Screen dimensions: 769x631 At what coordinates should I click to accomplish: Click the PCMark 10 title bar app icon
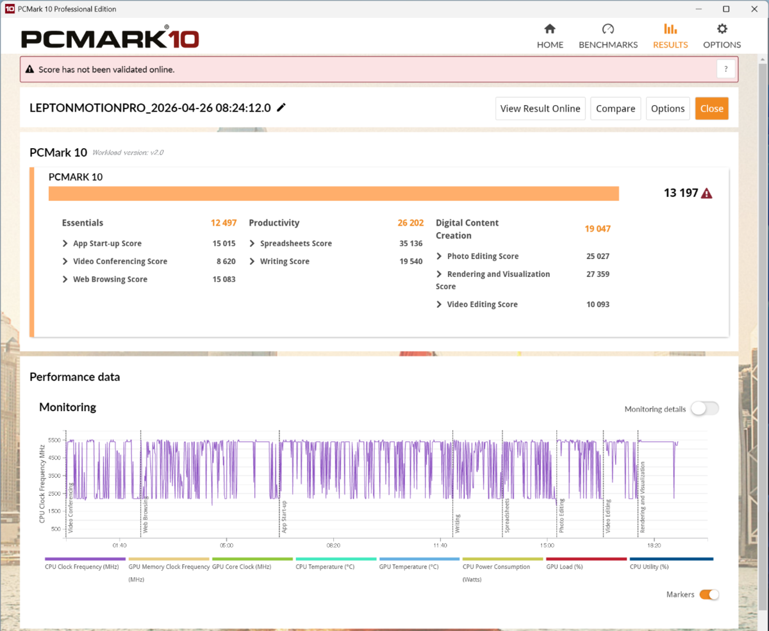(x=9, y=9)
